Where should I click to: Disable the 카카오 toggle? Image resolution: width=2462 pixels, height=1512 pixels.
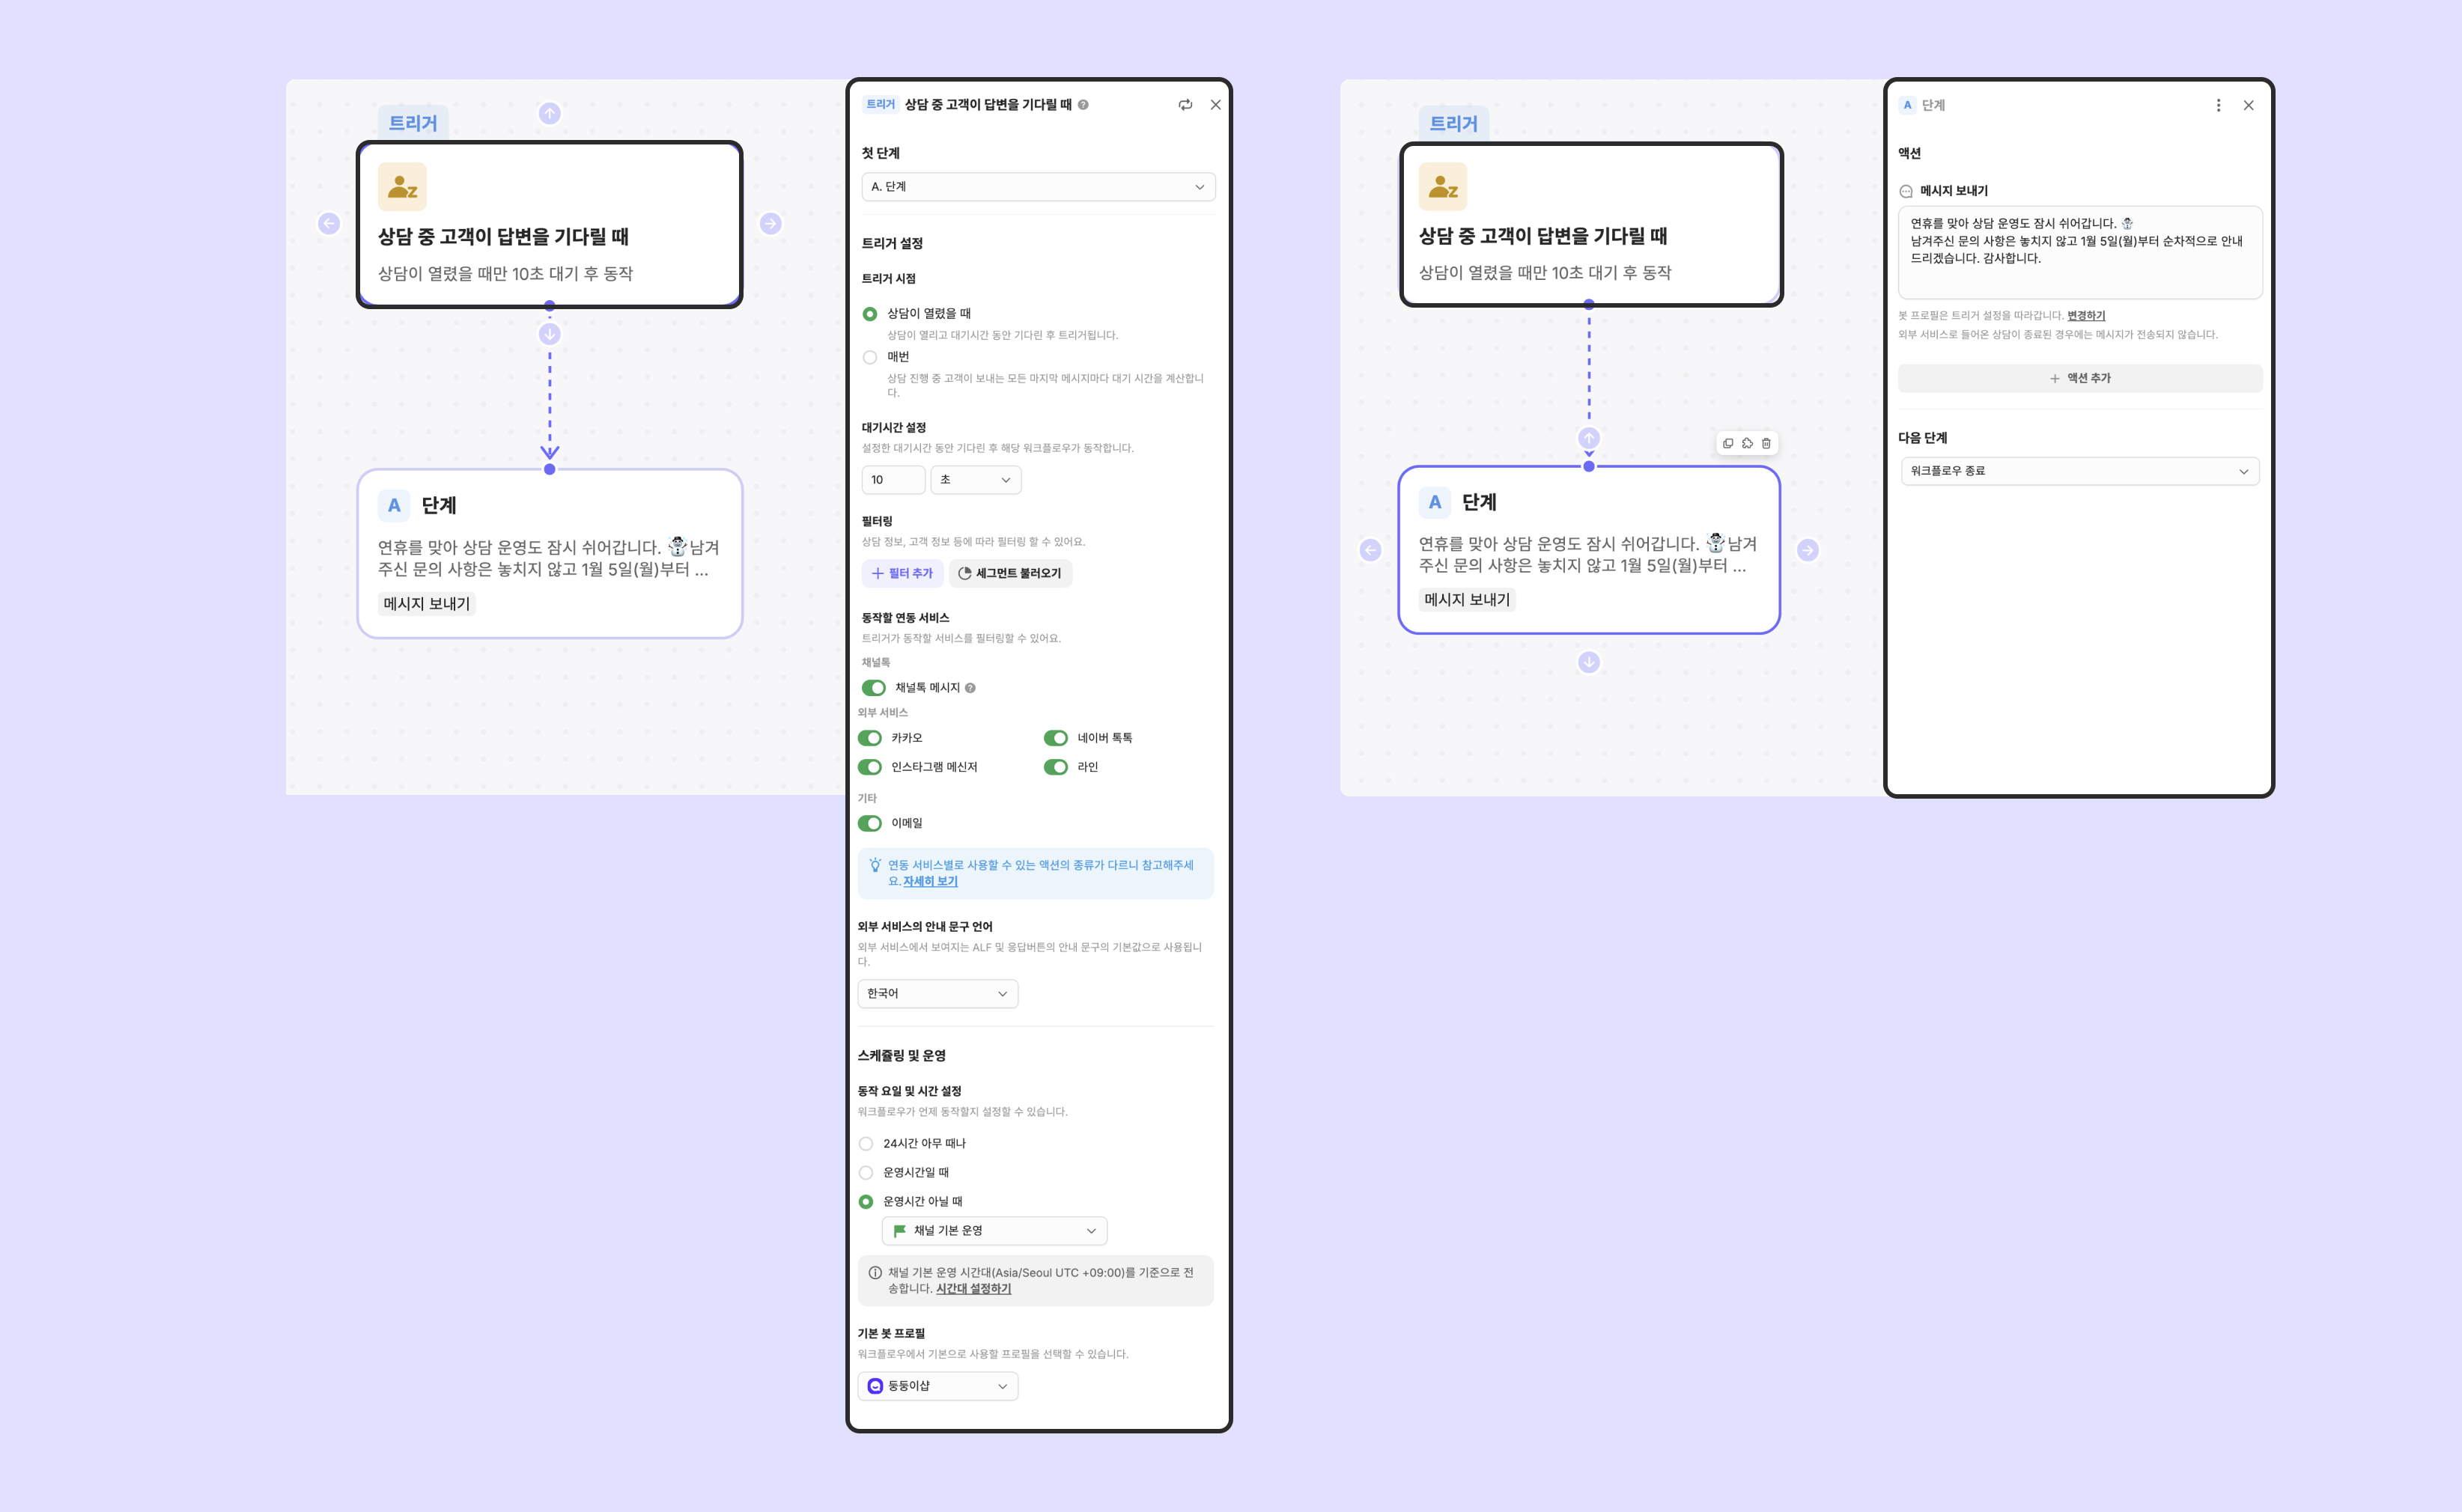pos(870,738)
